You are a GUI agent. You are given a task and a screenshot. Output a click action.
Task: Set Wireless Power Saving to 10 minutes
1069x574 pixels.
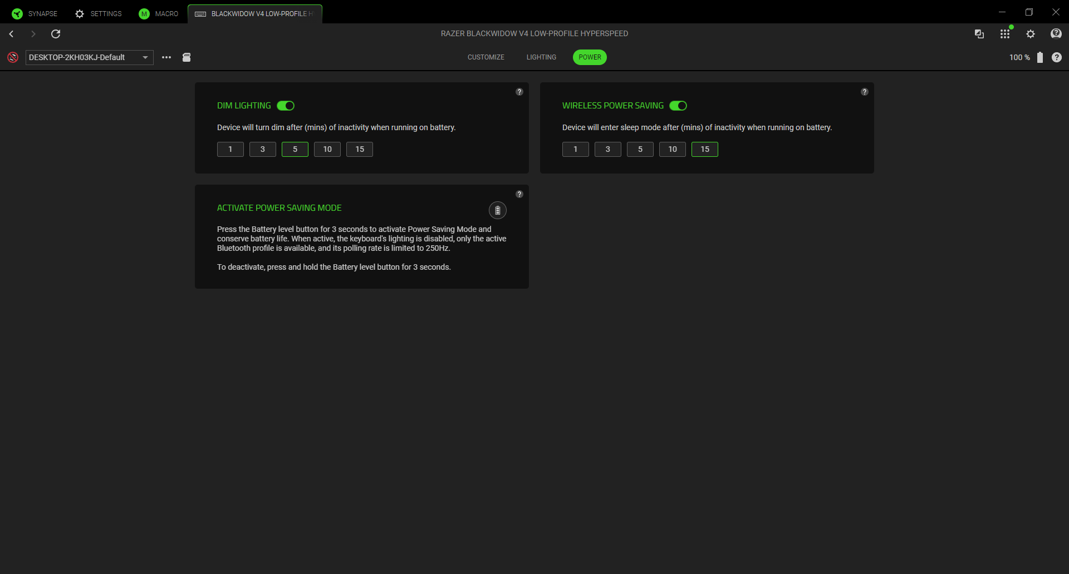click(x=673, y=149)
